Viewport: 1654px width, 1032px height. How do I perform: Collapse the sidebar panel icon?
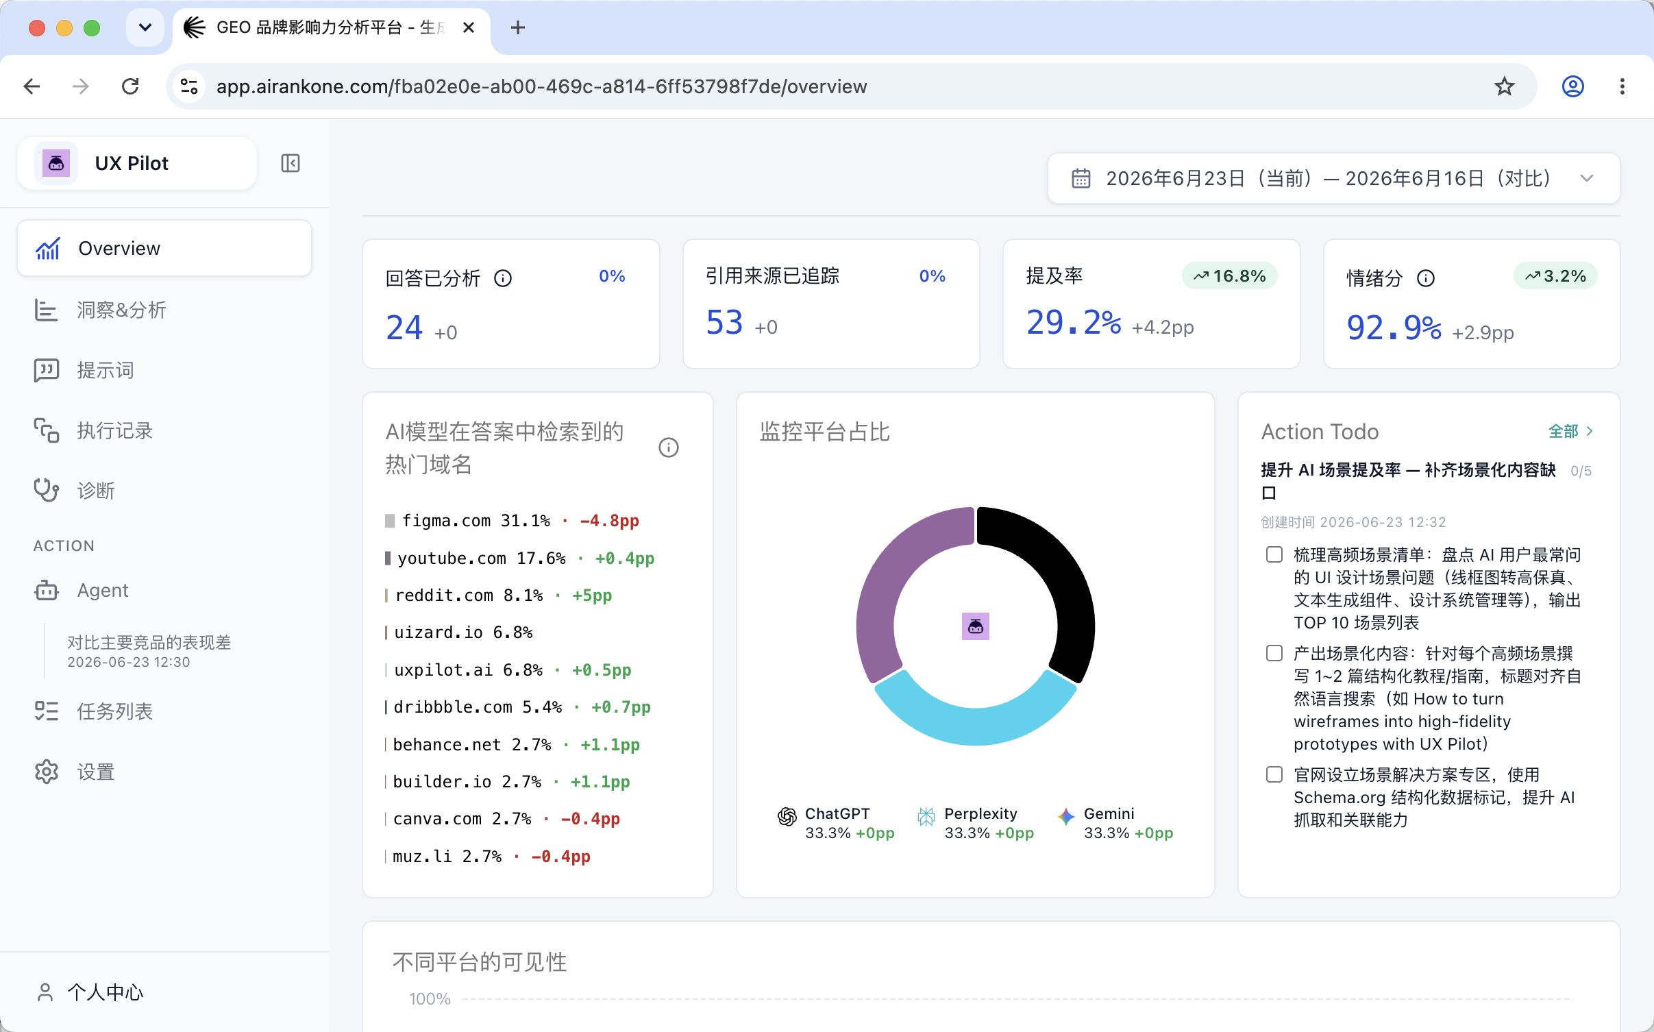[291, 163]
